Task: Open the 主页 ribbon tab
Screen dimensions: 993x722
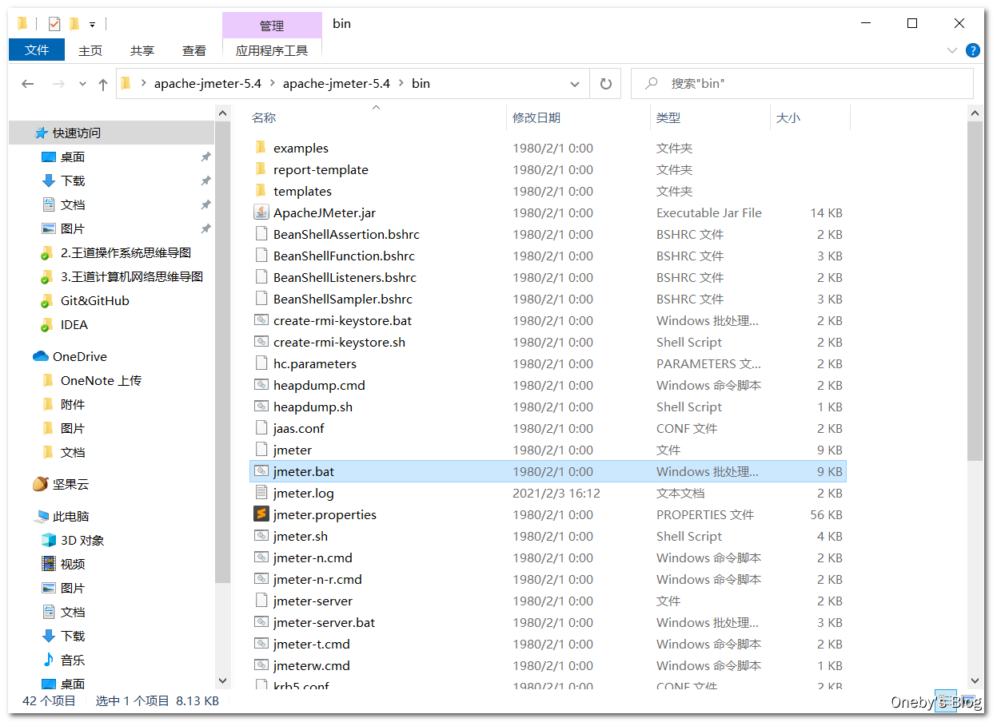Action: tap(90, 50)
